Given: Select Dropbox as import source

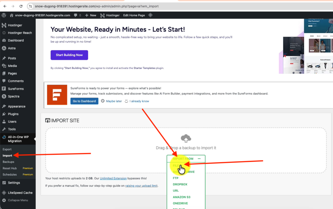Looking at the screenshot, I should pyautogui.click(x=180, y=184).
